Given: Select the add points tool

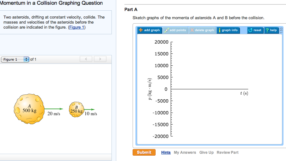Looking at the screenshot, I should [x=176, y=30].
